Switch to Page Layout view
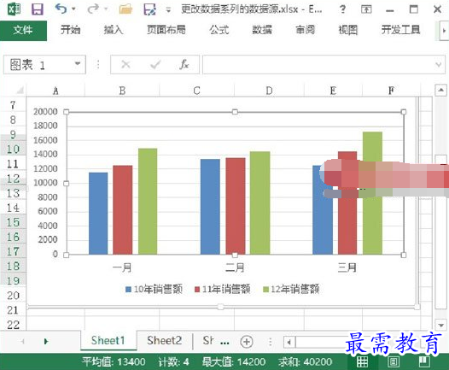The width and height of the screenshot is (449, 370). (x=394, y=361)
